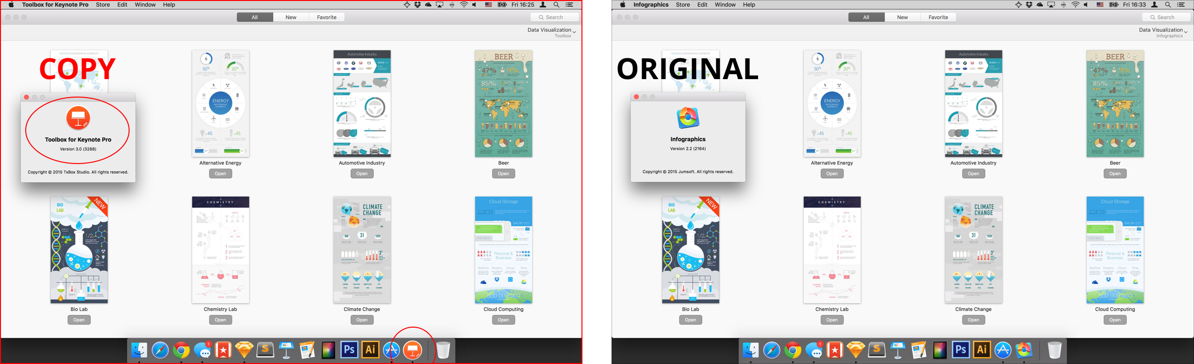Open Alternative Energy template in Toolbox window
The width and height of the screenshot is (1194, 364).
click(x=220, y=174)
